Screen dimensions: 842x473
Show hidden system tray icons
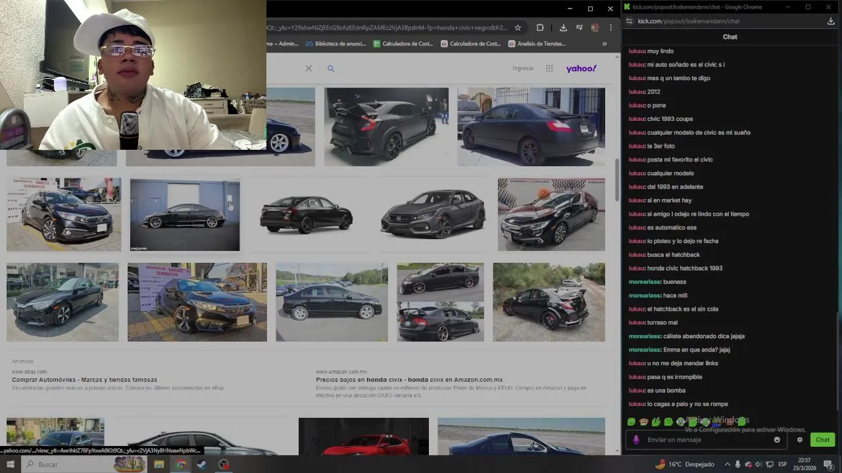click(727, 464)
